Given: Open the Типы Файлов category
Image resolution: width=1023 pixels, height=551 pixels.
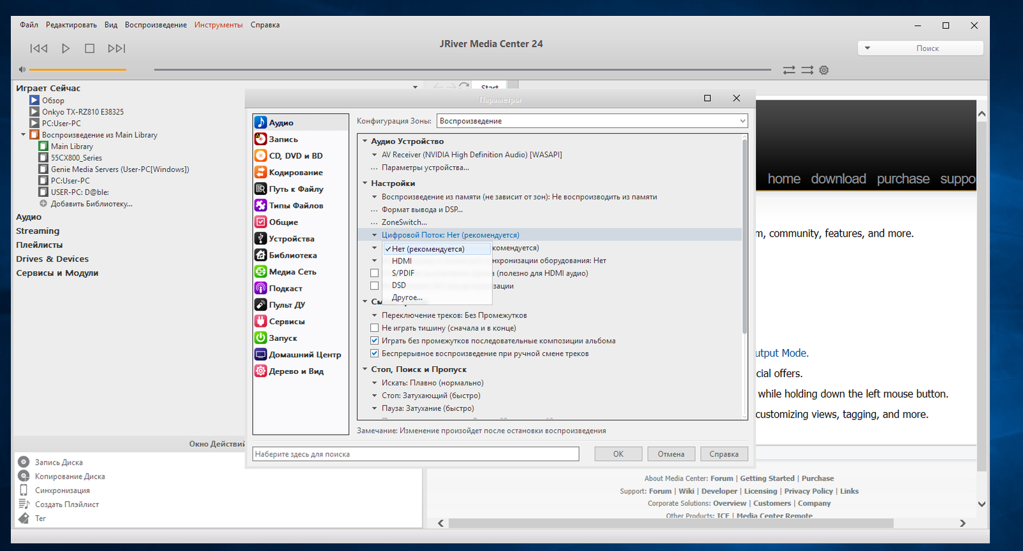Looking at the screenshot, I should tap(300, 206).
